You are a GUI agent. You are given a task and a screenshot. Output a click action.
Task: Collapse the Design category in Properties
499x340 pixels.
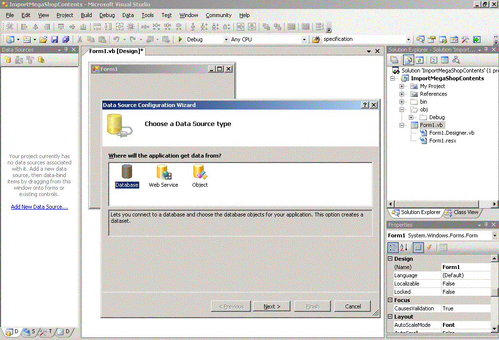(x=390, y=259)
